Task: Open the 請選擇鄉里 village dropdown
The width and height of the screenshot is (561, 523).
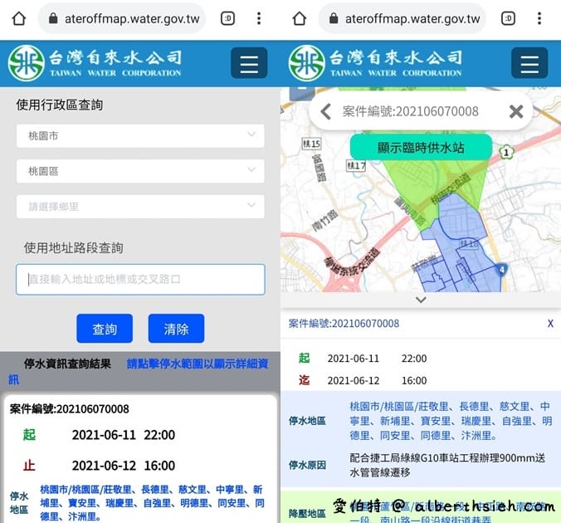Action: [x=140, y=207]
